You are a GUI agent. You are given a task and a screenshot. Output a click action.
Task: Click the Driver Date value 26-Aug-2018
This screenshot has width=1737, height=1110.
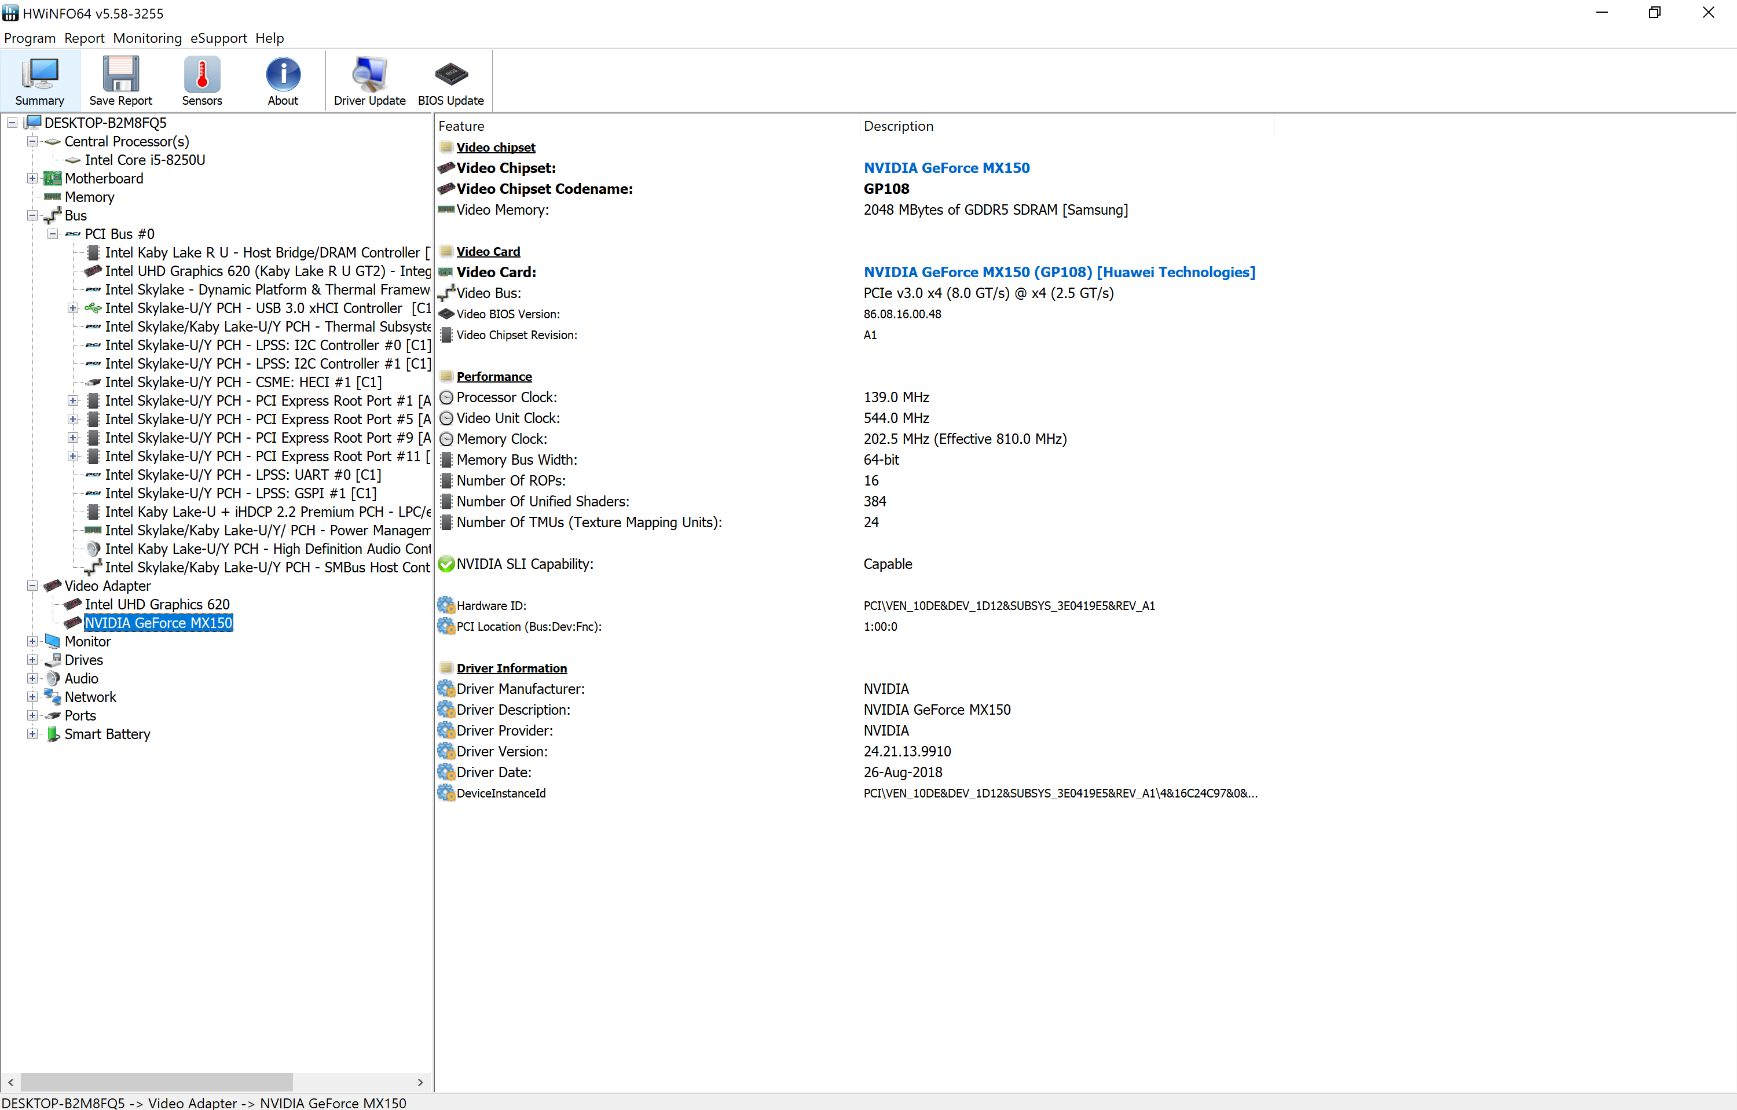coord(903,772)
